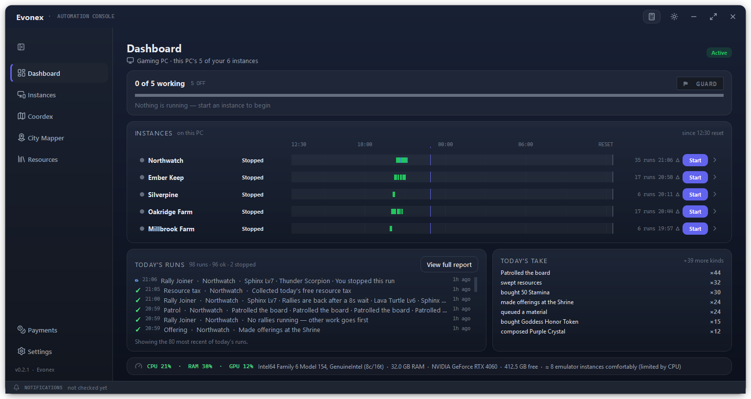Navigate to Resources page
The image size is (751, 399).
[x=59, y=159]
